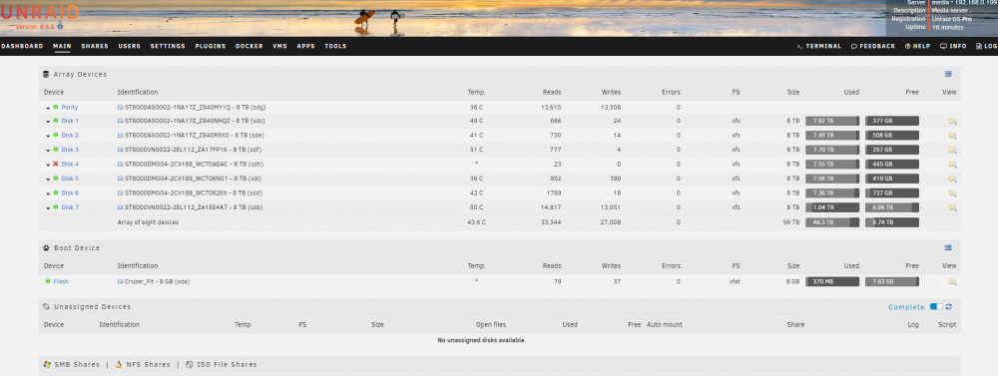The width and height of the screenshot is (998, 376).
Task: Click the Unraid logo
Action: point(40,12)
